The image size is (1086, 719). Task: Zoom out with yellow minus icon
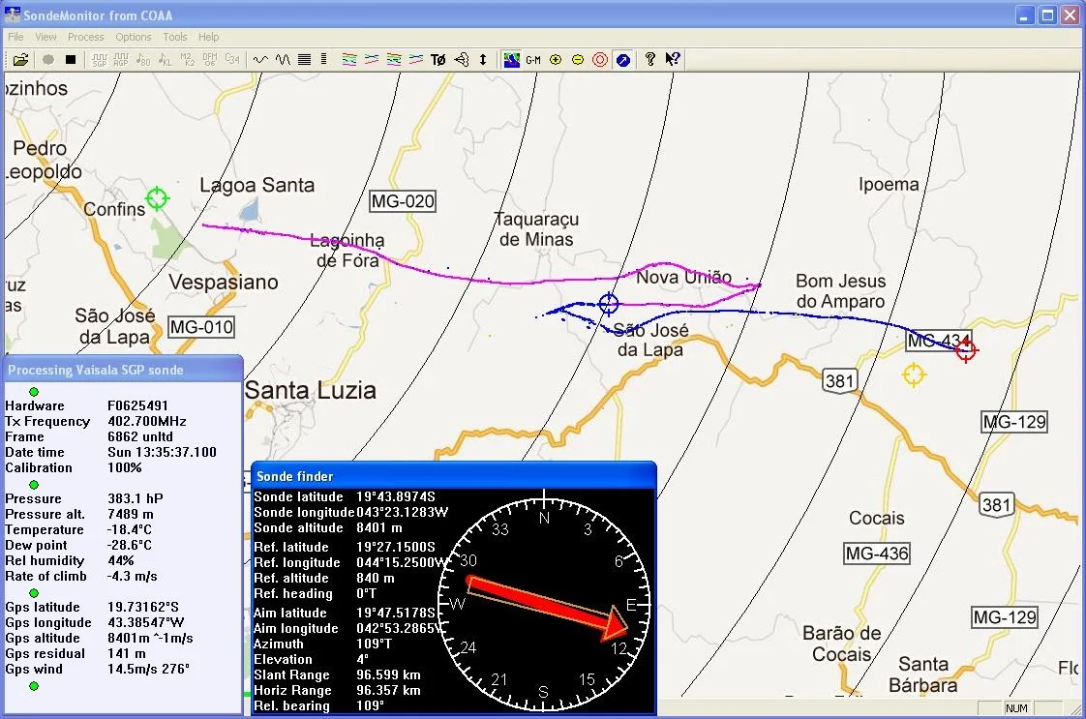pos(578,60)
